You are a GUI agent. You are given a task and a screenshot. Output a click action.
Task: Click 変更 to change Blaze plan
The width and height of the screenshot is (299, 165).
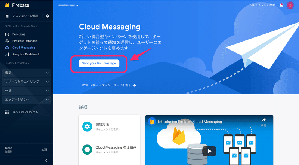coord(44,150)
